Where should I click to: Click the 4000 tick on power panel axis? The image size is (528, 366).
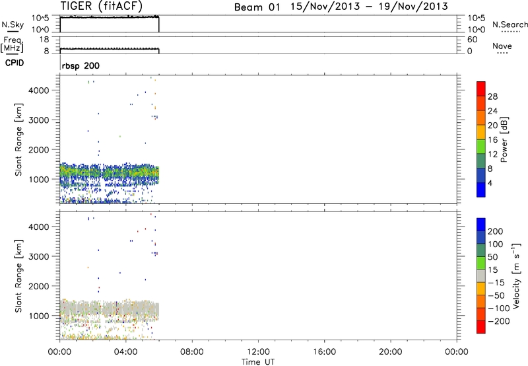39,91
